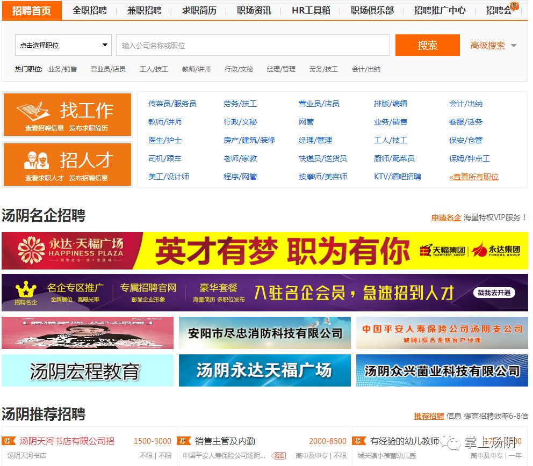533x466 pixels.
Task: Click the 名企 badge icon
Action: coord(279,456)
